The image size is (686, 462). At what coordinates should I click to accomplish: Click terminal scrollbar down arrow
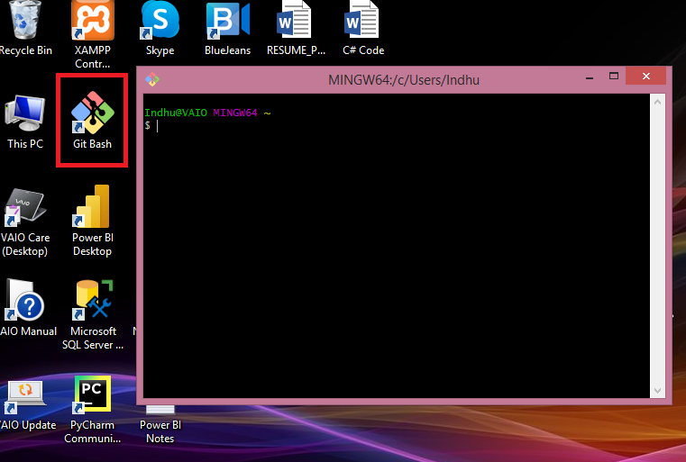pyautogui.click(x=657, y=390)
